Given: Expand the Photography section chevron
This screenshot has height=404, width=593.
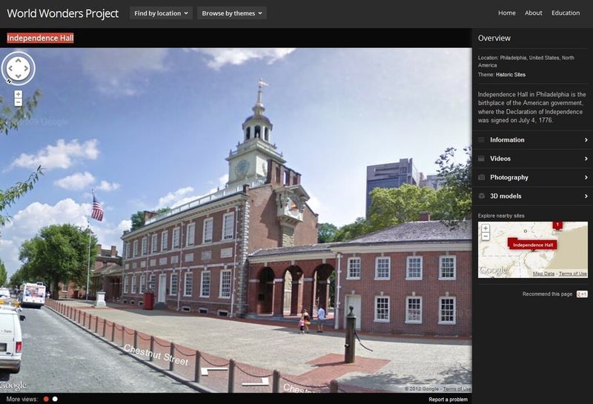Looking at the screenshot, I should pyautogui.click(x=586, y=177).
